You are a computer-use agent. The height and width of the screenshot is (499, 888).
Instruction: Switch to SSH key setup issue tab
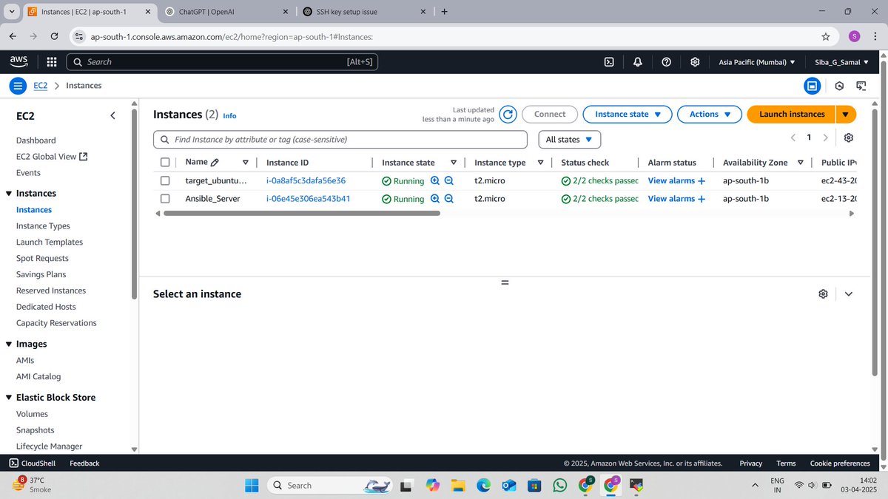(x=364, y=12)
